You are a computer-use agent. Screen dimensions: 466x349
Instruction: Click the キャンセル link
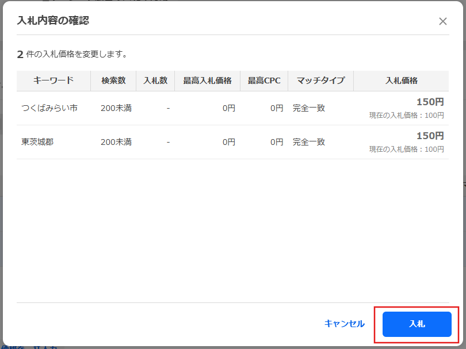(344, 324)
